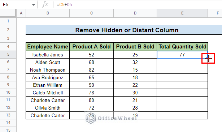Select column C header
This screenshot has width=222, height=132.
tap(91, 13)
